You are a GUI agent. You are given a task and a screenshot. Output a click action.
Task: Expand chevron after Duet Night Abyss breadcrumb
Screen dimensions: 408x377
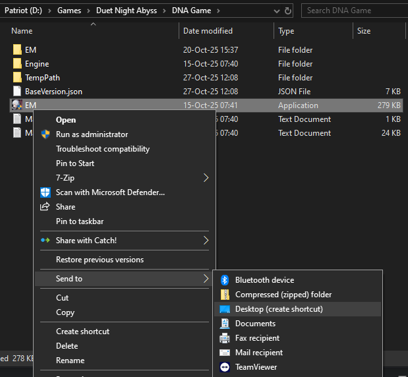pyautogui.click(x=164, y=11)
